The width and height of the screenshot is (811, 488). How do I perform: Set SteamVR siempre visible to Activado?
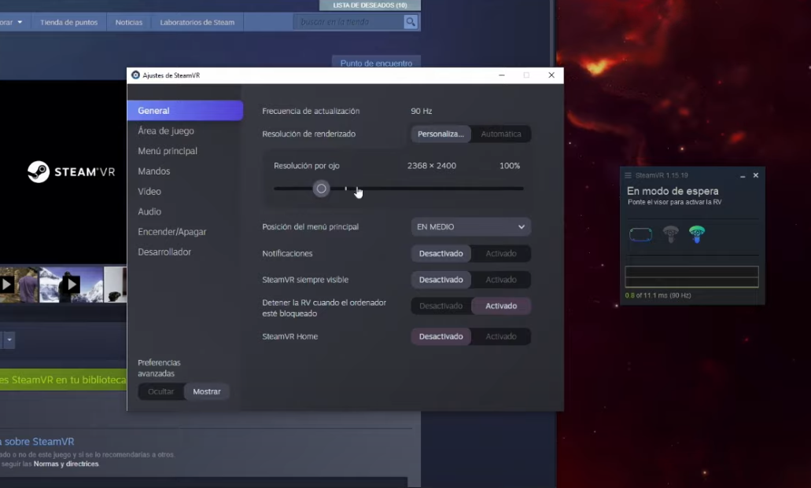(500, 280)
